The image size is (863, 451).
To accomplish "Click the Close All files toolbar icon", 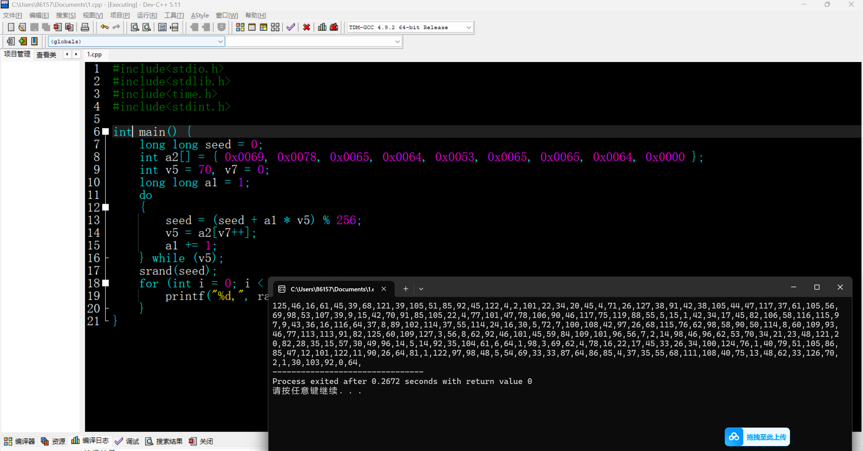I will [x=69, y=27].
